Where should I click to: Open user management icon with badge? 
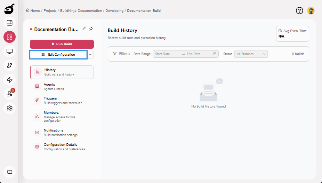tap(9, 94)
